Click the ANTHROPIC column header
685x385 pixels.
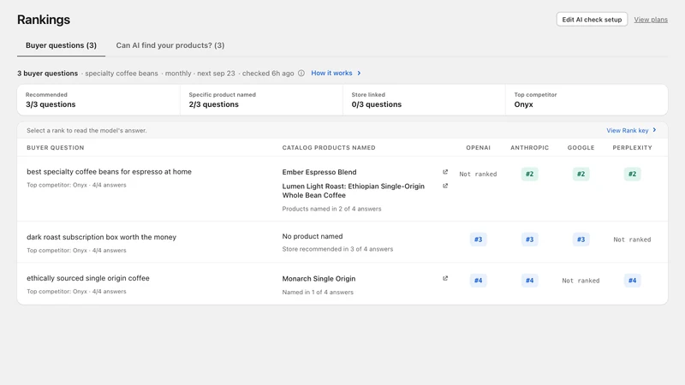[529, 147]
